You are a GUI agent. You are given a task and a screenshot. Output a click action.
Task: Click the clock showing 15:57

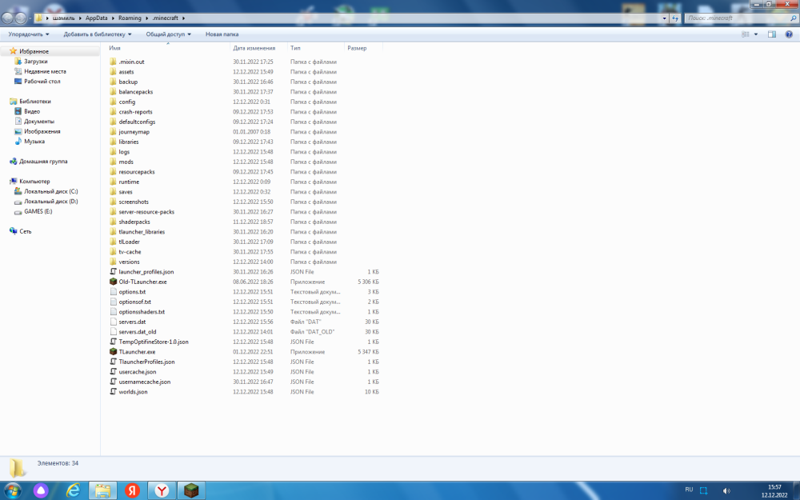pyautogui.click(x=774, y=487)
